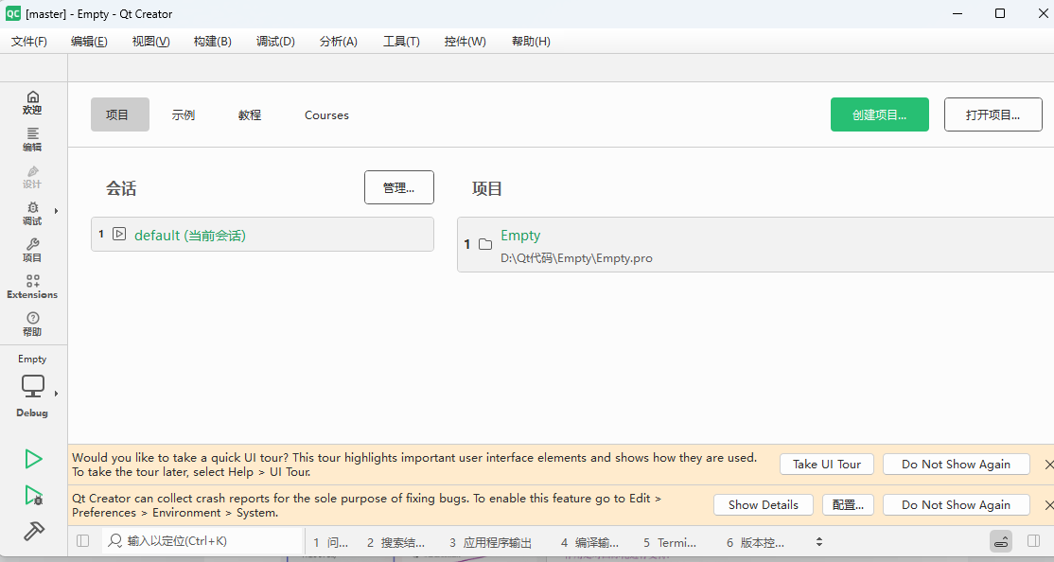Viewport: 1054px width, 562px height.
Task: Select the 项目 tab on welcome page
Action: 119,114
